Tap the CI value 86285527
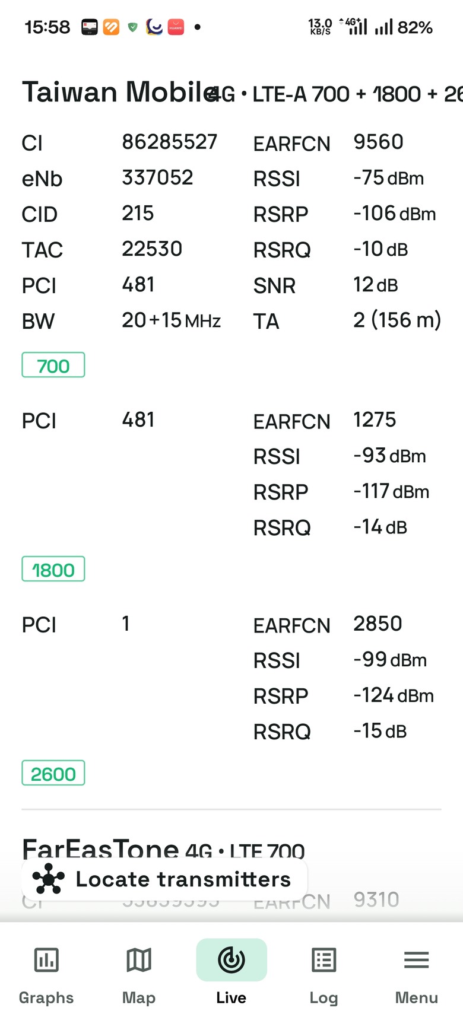Screen dimensions: 463x1030 pyautogui.click(x=170, y=142)
